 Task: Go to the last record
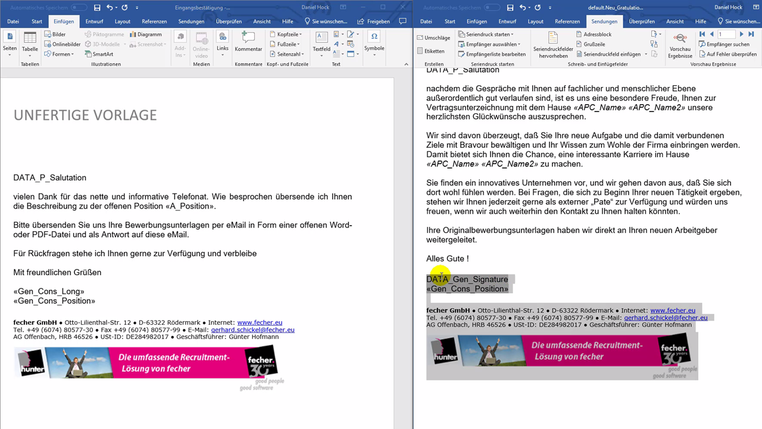(752, 35)
